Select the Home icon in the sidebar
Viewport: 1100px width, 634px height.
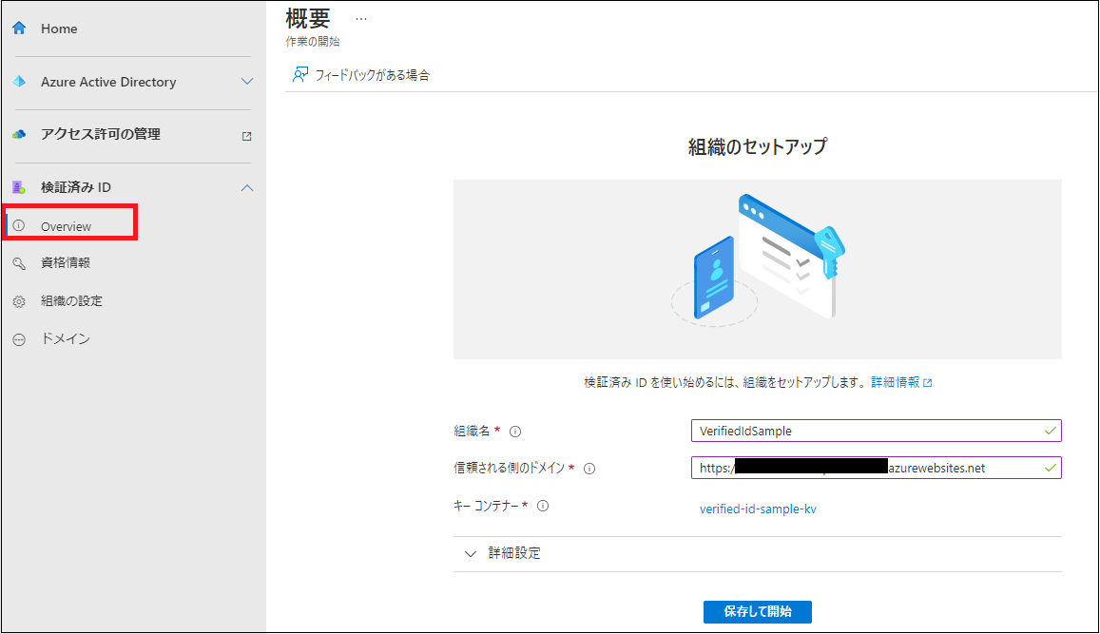click(19, 28)
